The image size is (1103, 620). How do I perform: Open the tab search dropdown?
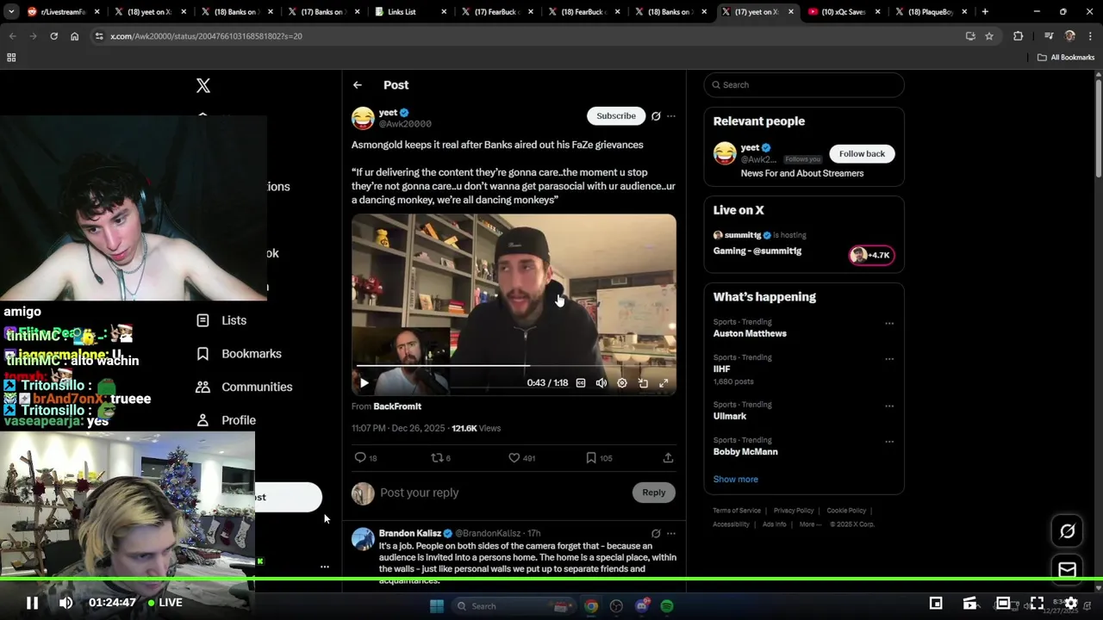pyautogui.click(x=10, y=12)
